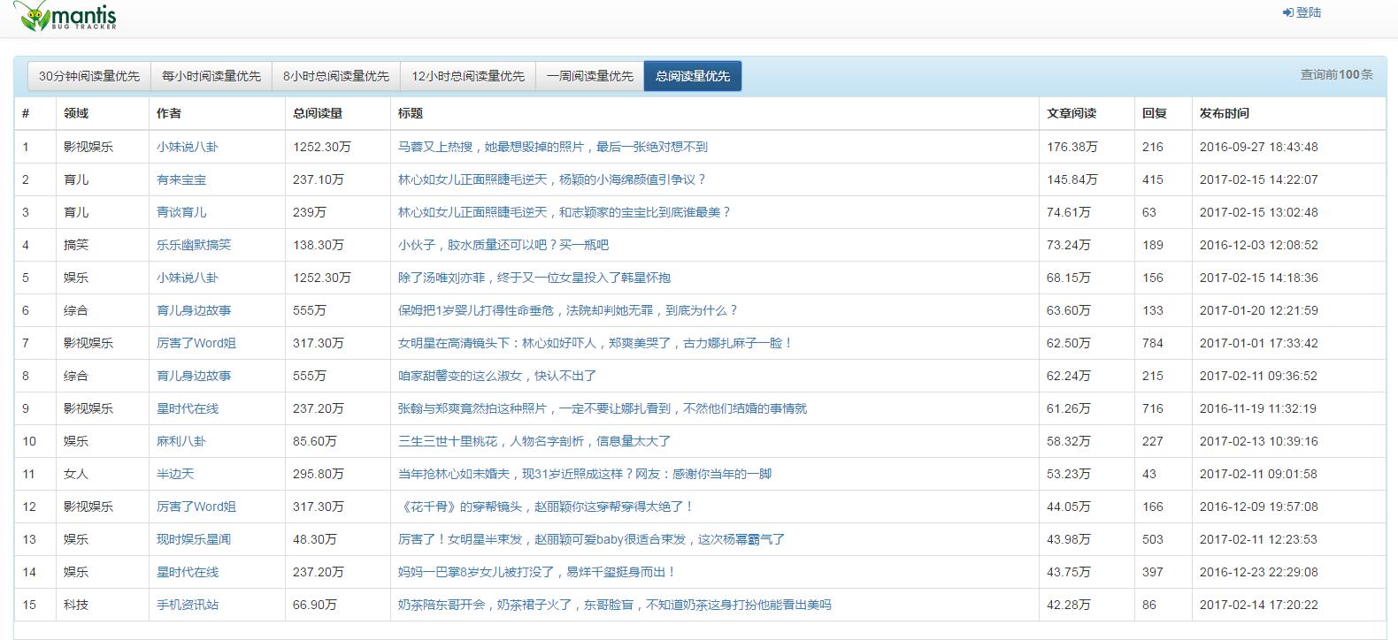Open author 星时代在线 in row 9
The image size is (1398, 640).
click(188, 408)
